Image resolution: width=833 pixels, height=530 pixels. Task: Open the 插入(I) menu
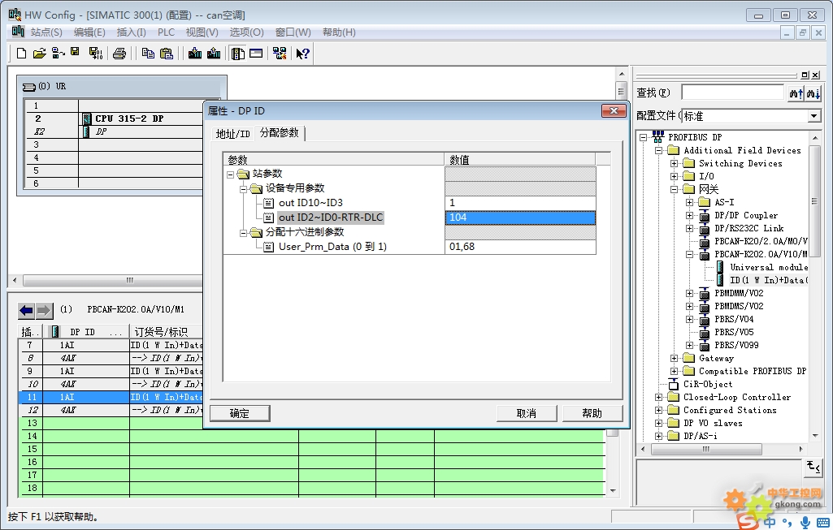point(131,32)
